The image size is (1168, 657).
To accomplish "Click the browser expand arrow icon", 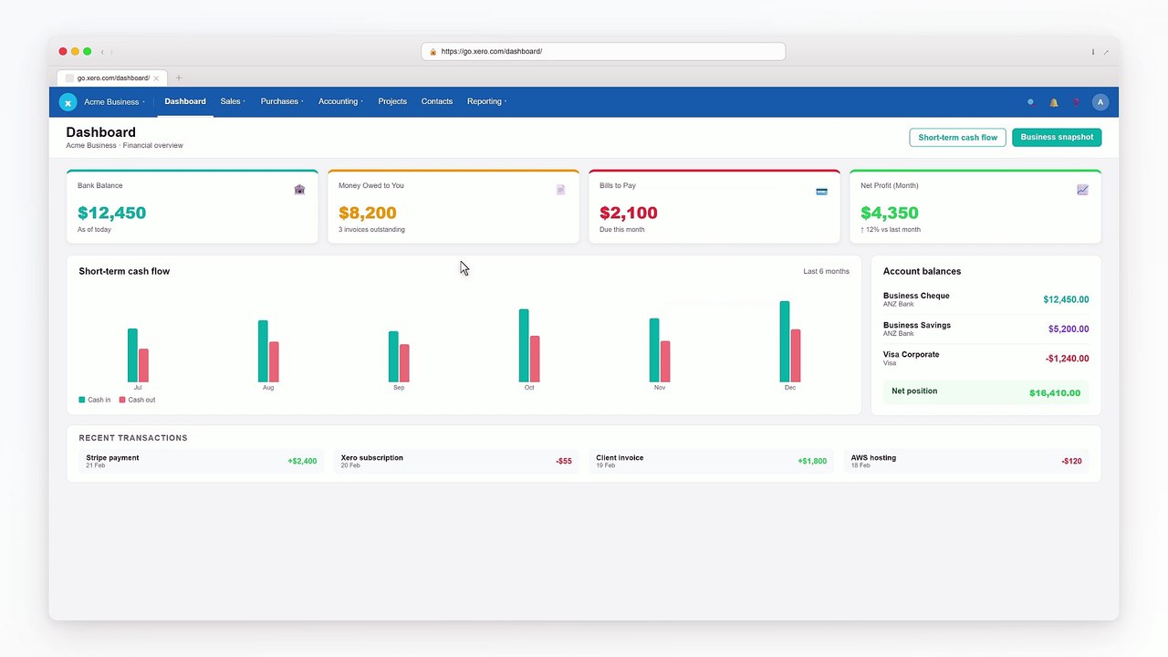I will (1106, 52).
